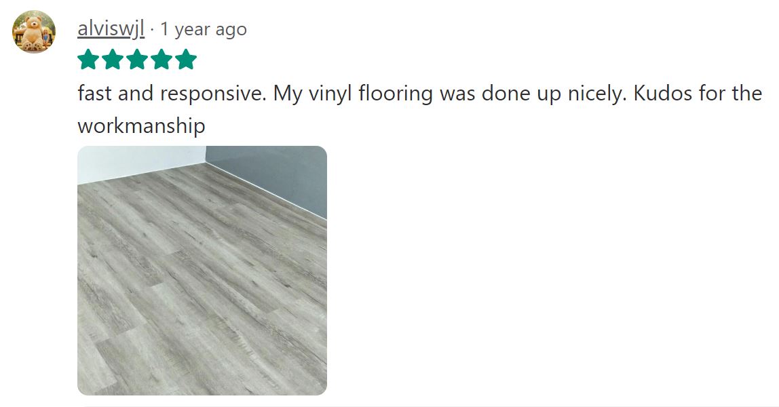Click the words 'vinyl flooring' in the review
Viewport: 779px width, 407px height.
coord(370,94)
